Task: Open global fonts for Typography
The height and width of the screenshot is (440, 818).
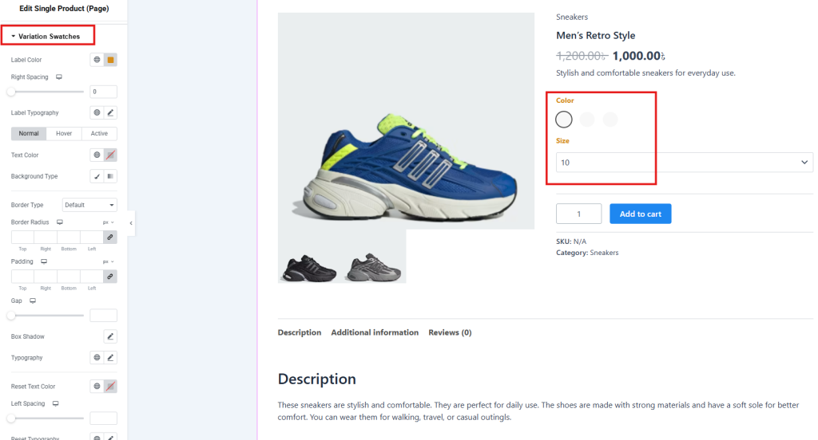Action: tap(97, 358)
